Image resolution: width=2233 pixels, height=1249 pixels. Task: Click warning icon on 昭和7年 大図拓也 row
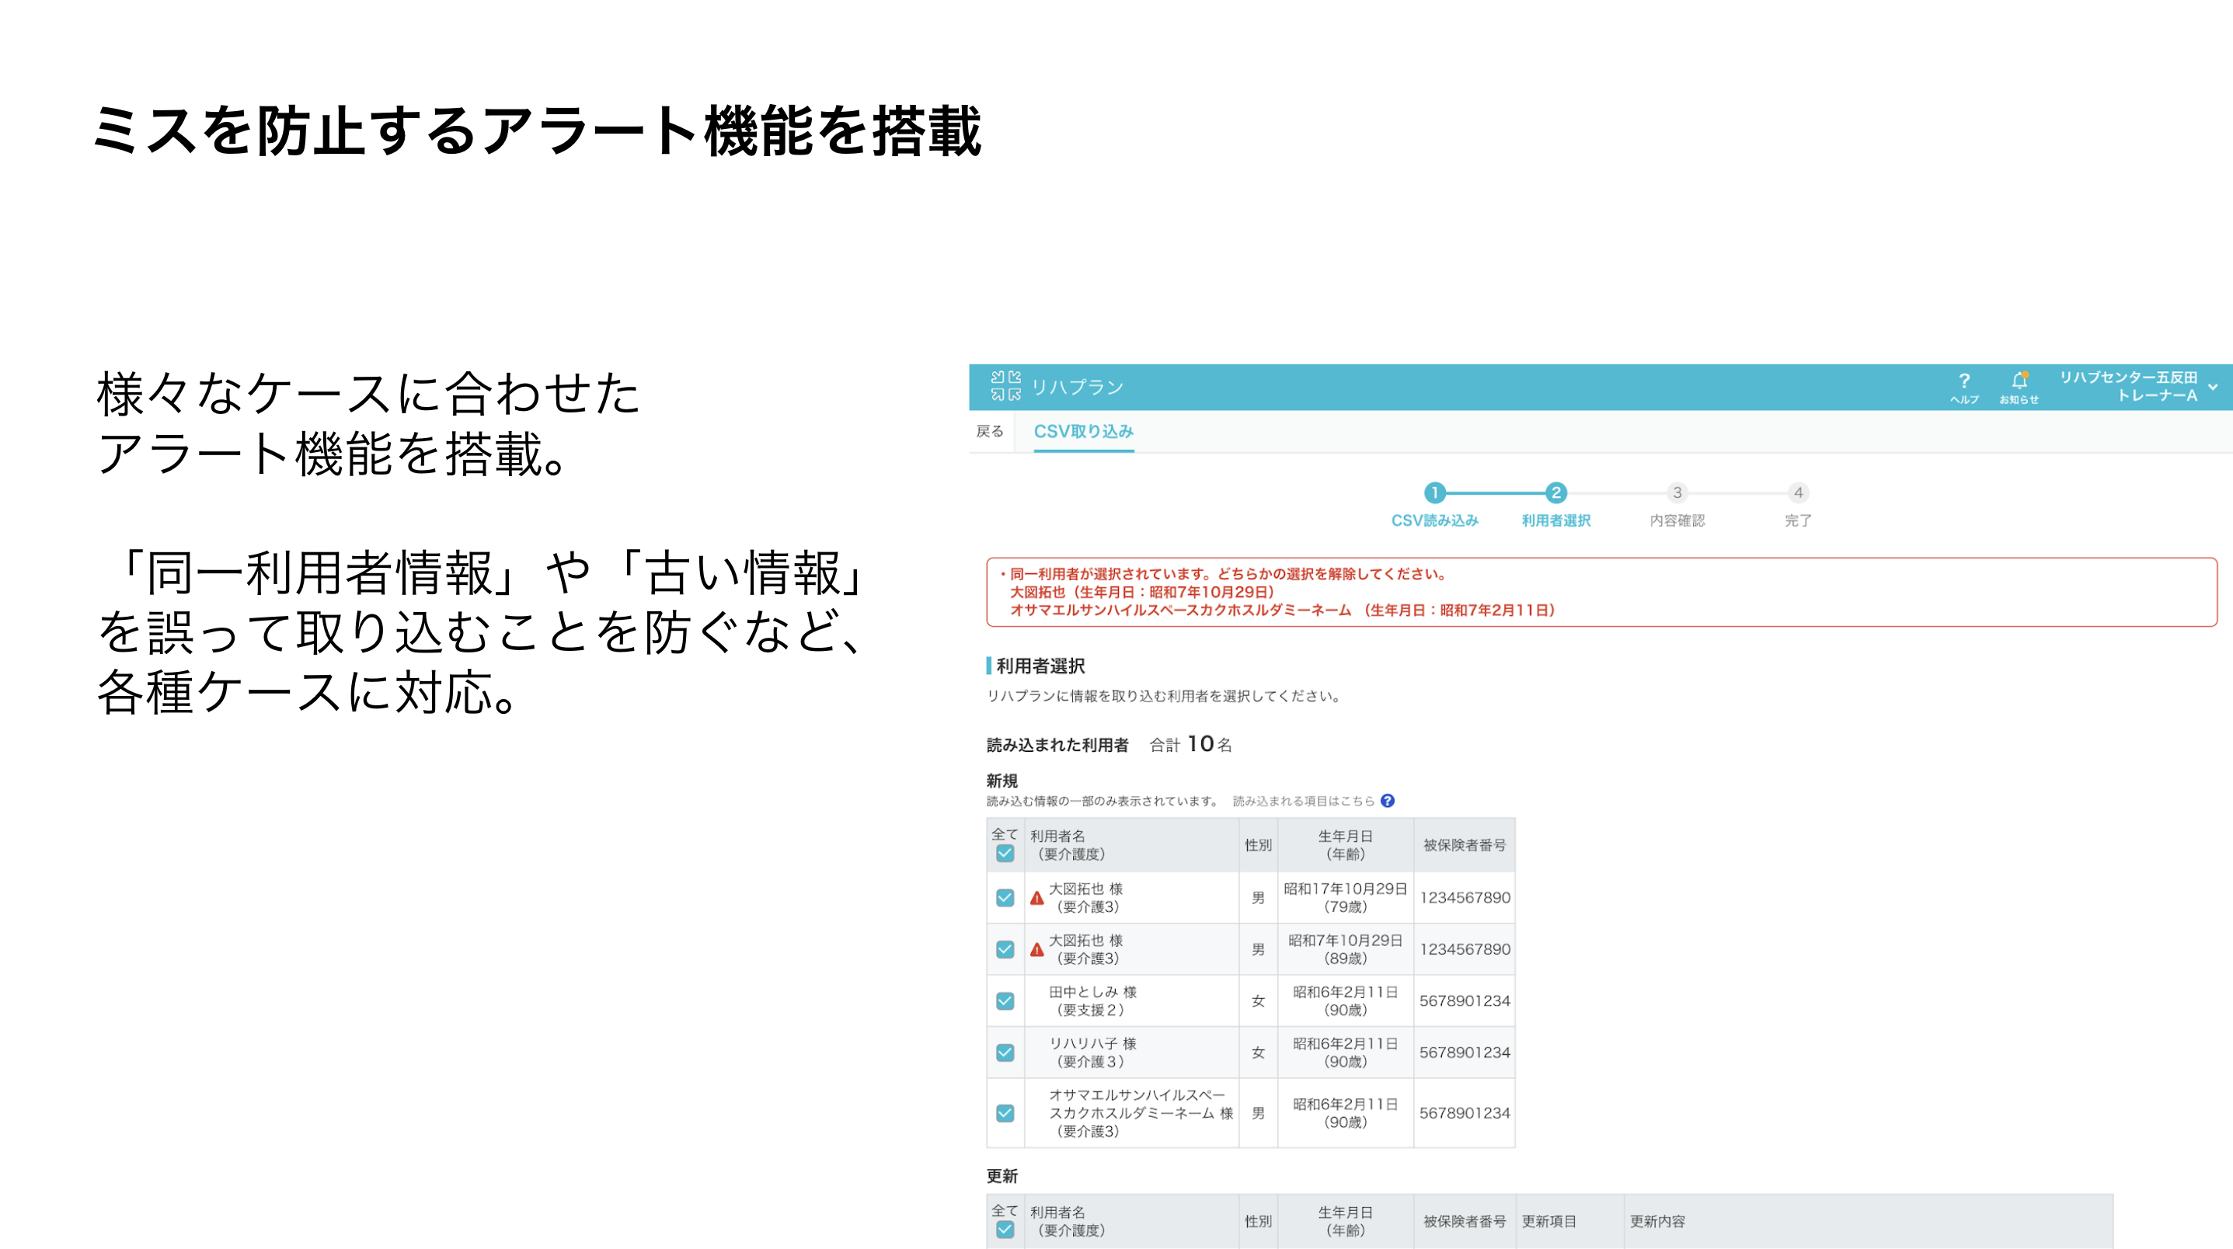click(x=1036, y=950)
